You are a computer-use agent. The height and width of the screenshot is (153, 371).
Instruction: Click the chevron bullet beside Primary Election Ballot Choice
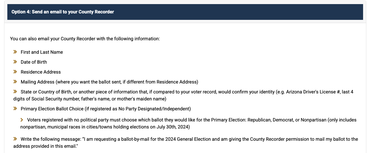pyautogui.click(x=15, y=109)
